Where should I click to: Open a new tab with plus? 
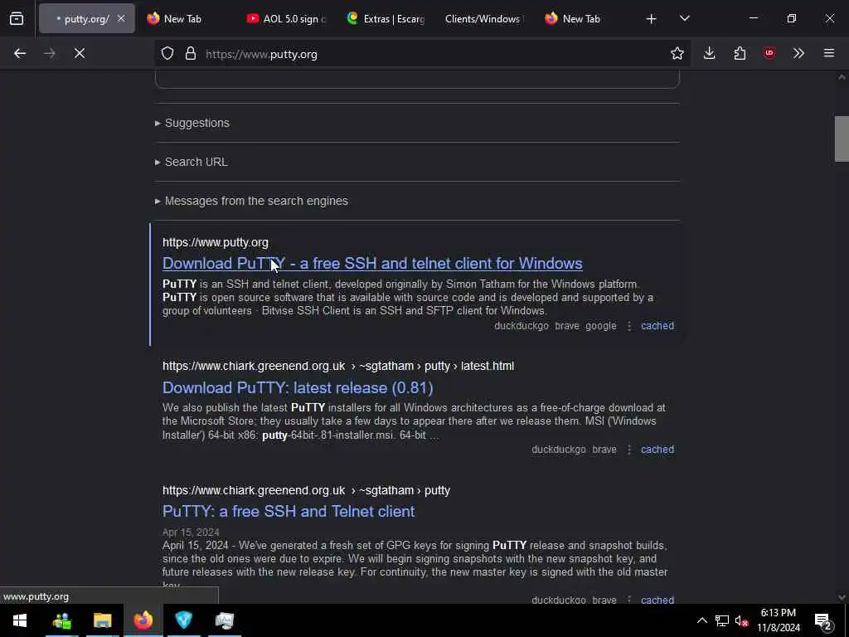point(652,19)
